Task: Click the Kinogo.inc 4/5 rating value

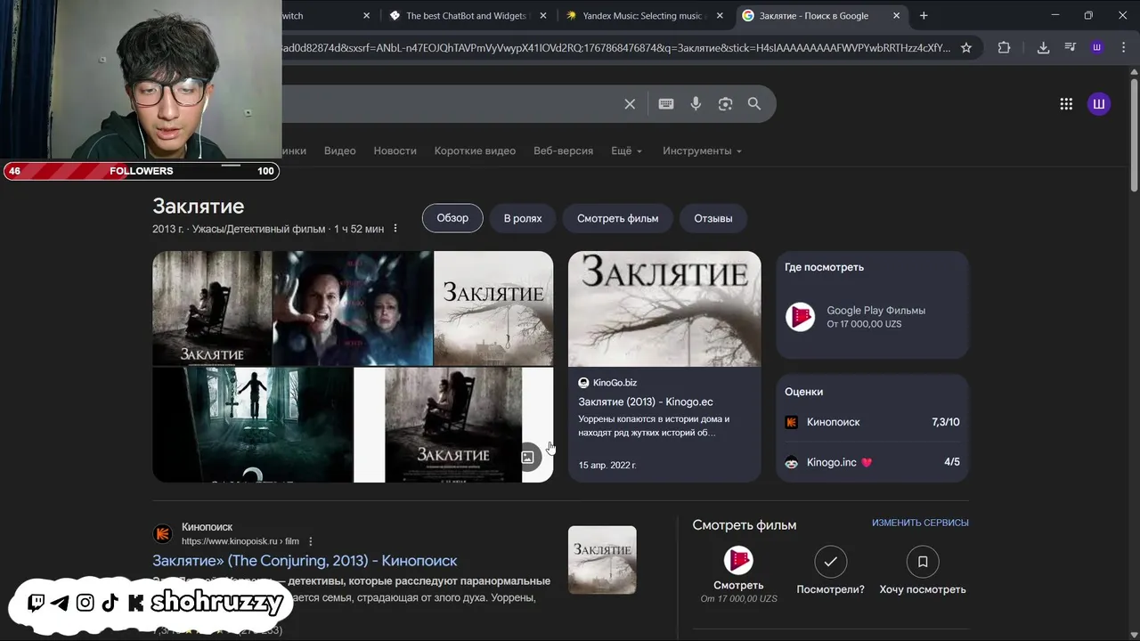Action: click(x=952, y=462)
